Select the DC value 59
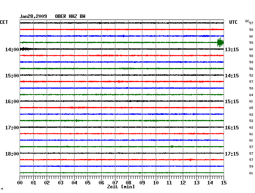Viewport: 255px width, 193px height. point(251,166)
